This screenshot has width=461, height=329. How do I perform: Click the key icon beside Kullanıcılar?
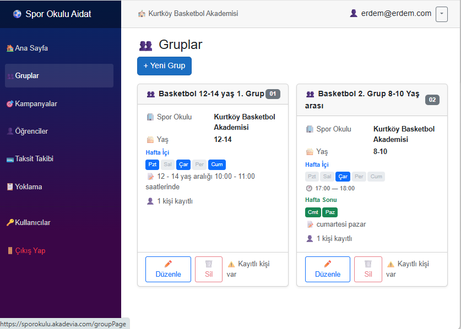click(10, 223)
